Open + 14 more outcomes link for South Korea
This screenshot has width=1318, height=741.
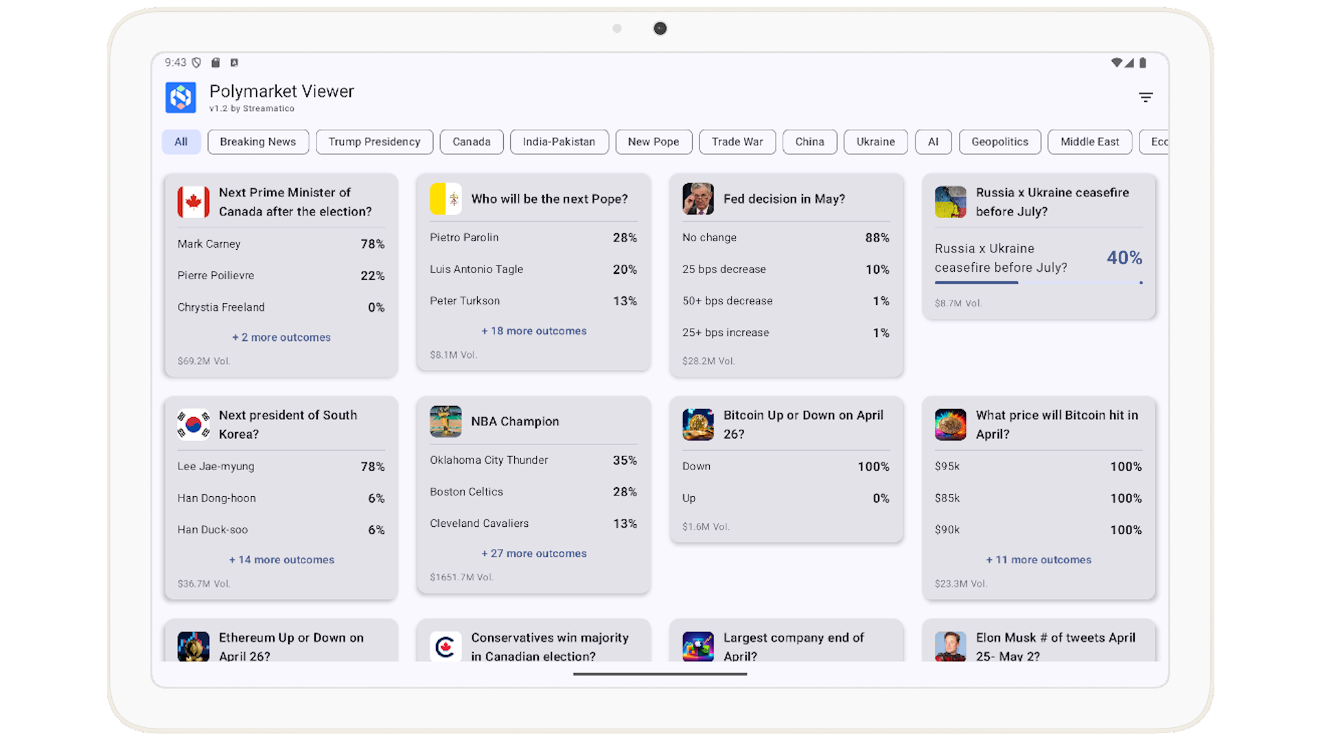coord(281,560)
